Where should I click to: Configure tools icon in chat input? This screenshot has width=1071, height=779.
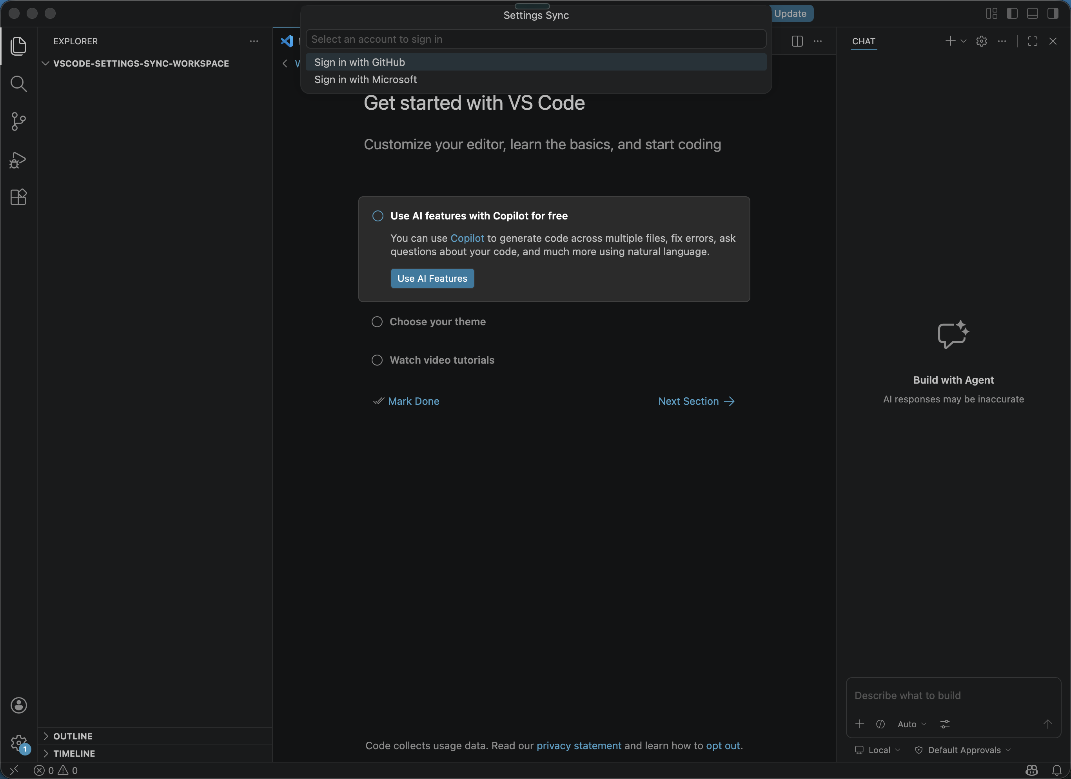[x=945, y=724]
